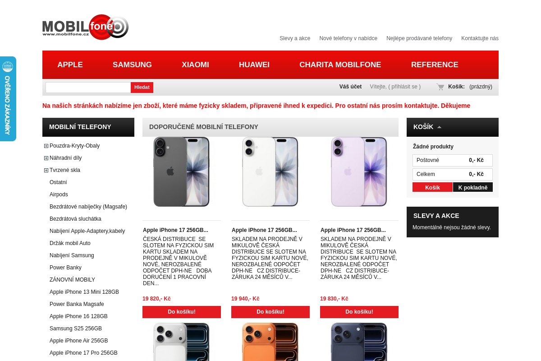541x361 pixels.
Task: Click the MobilFone logo
Action: [86, 27]
